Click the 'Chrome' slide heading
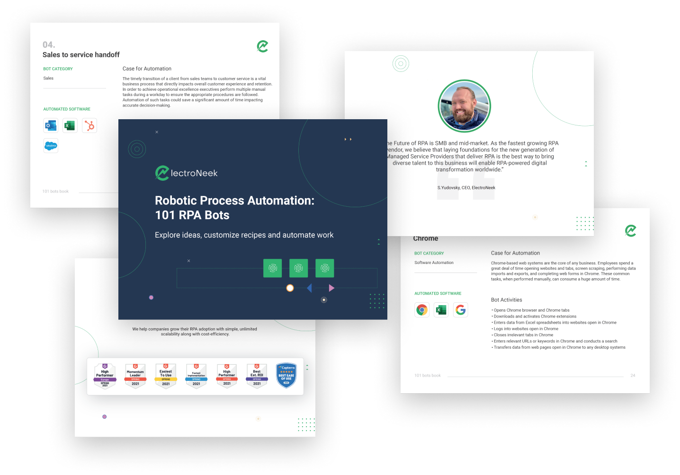 [x=426, y=239]
